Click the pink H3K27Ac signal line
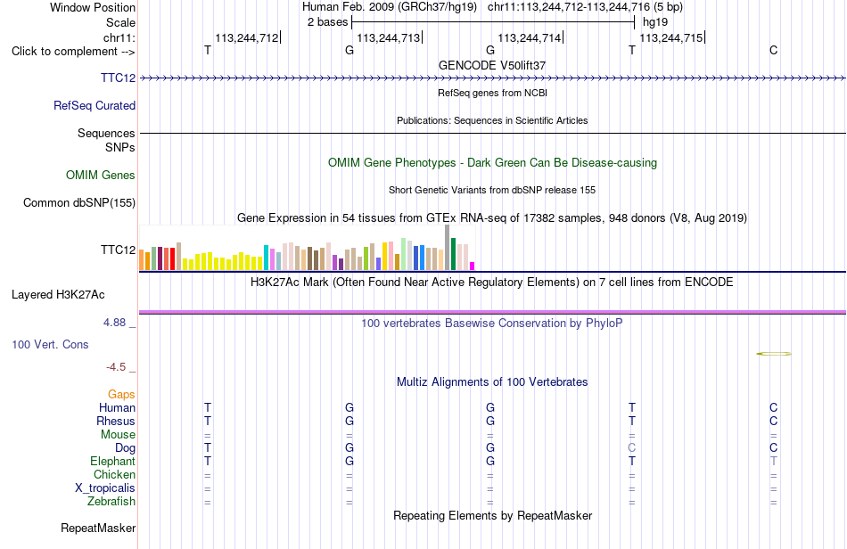The height and width of the screenshot is (549, 847). coord(493,312)
